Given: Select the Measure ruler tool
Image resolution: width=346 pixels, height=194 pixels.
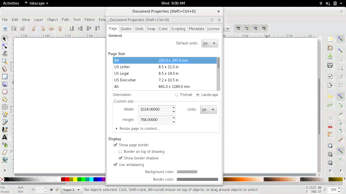Looking at the screenshot, I should click(x=5, y=69).
